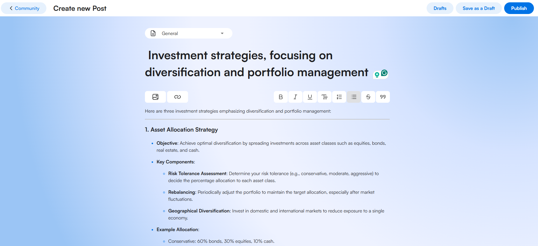
Task: Click the "Example Allocation:" bullet
Action: point(178,230)
